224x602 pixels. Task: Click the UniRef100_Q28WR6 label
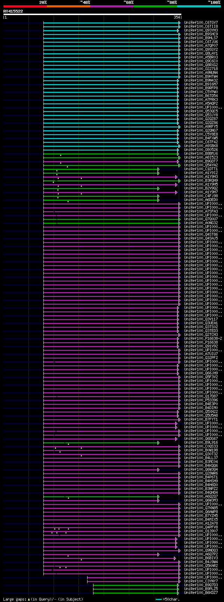(x=201, y=473)
